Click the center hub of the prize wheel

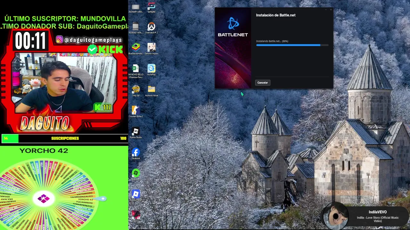coord(44,199)
